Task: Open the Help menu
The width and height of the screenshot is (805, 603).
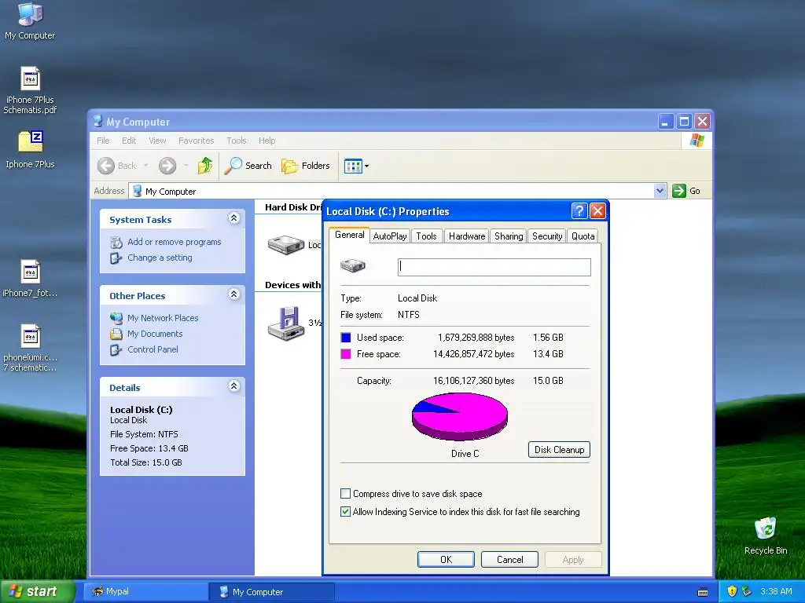Action: tap(267, 141)
